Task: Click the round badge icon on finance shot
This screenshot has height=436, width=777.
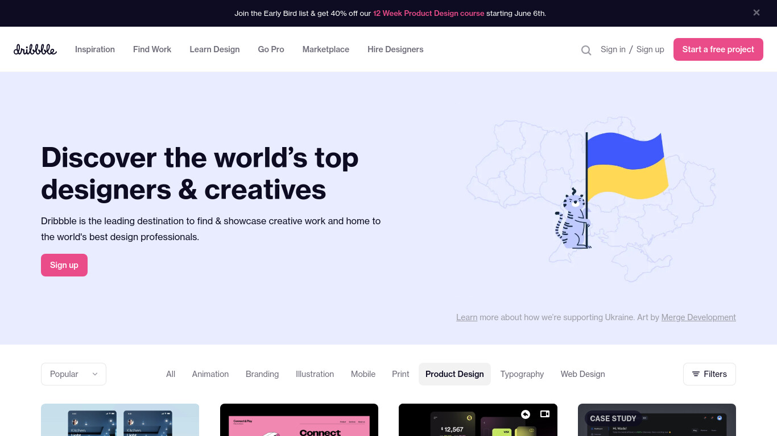Action: (x=526, y=414)
